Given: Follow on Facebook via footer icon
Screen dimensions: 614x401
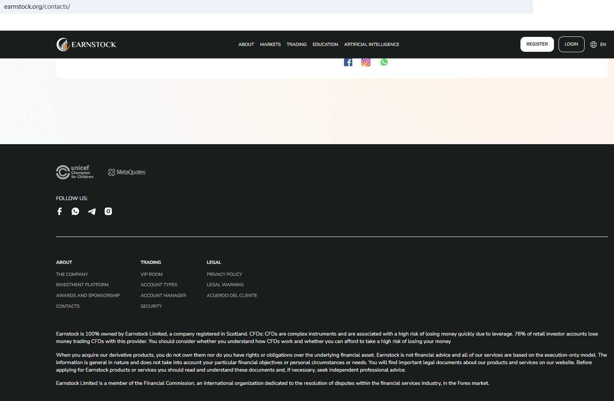Looking at the screenshot, I should 60,211.
